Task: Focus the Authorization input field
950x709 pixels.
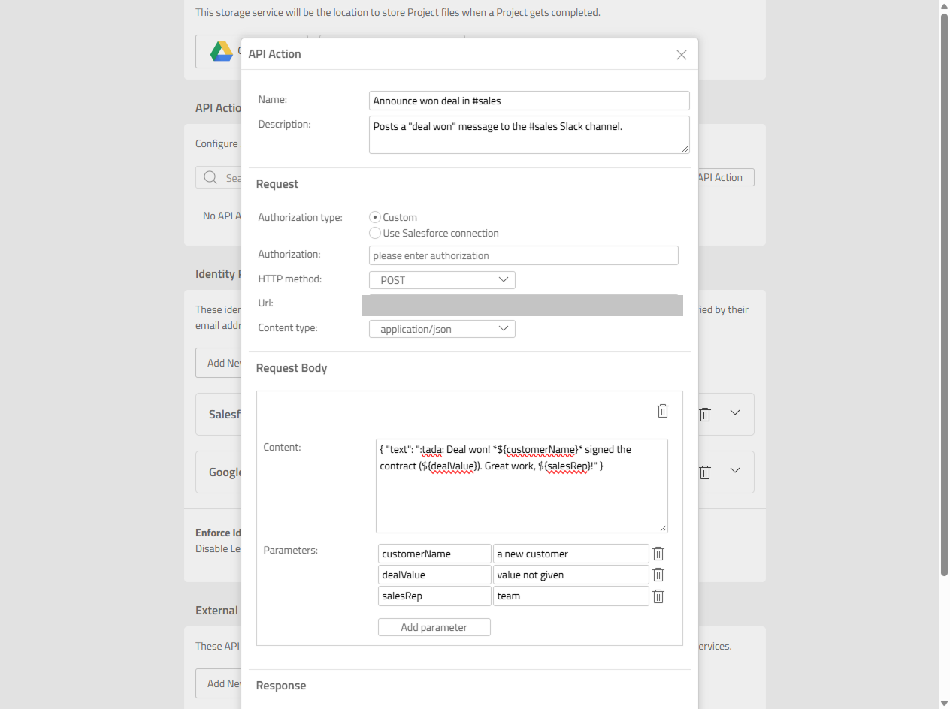Action: tap(524, 255)
